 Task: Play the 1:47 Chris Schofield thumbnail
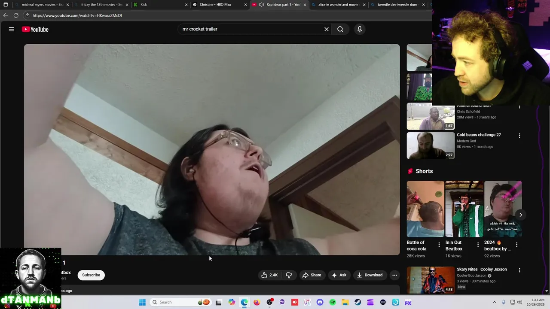(431, 116)
